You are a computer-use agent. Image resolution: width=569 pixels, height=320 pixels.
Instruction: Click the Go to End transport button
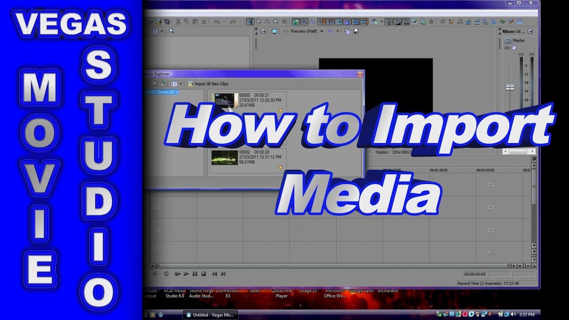point(223,274)
